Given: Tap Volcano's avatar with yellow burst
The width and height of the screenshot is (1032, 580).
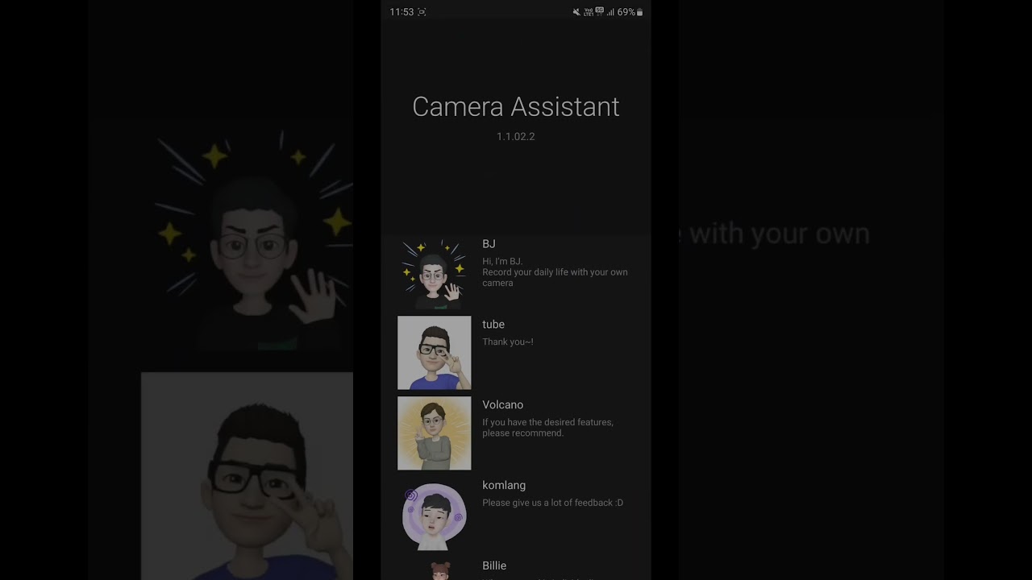Looking at the screenshot, I should pos(434,433).
